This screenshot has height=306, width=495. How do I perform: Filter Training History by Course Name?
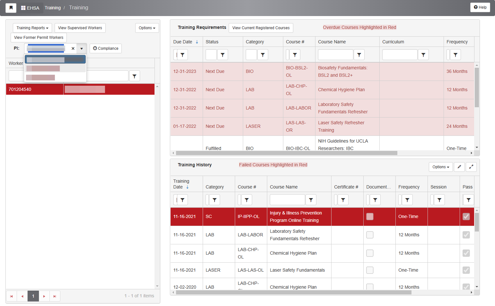pos(311,200)
